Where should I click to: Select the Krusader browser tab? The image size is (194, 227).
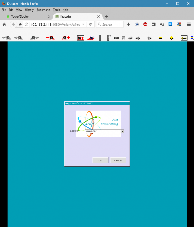pyautogui.click(x=77, y=17)
